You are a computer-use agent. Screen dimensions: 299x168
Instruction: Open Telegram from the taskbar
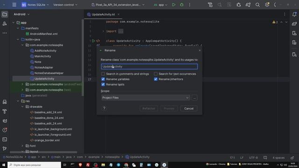(x=118, y=165)
